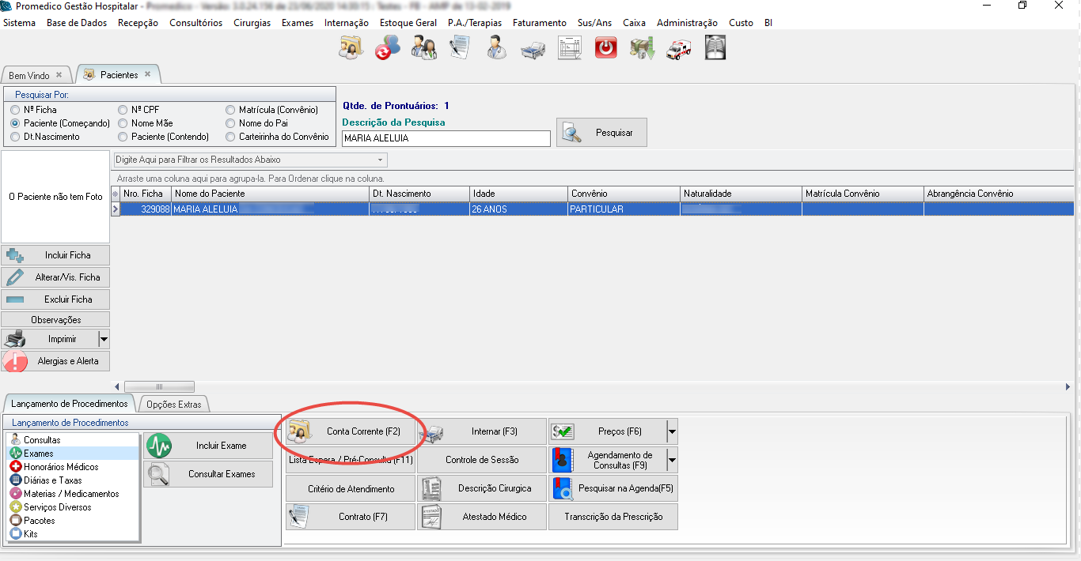Open the chest X-ray toolbar icon

[x=715, y=48]
